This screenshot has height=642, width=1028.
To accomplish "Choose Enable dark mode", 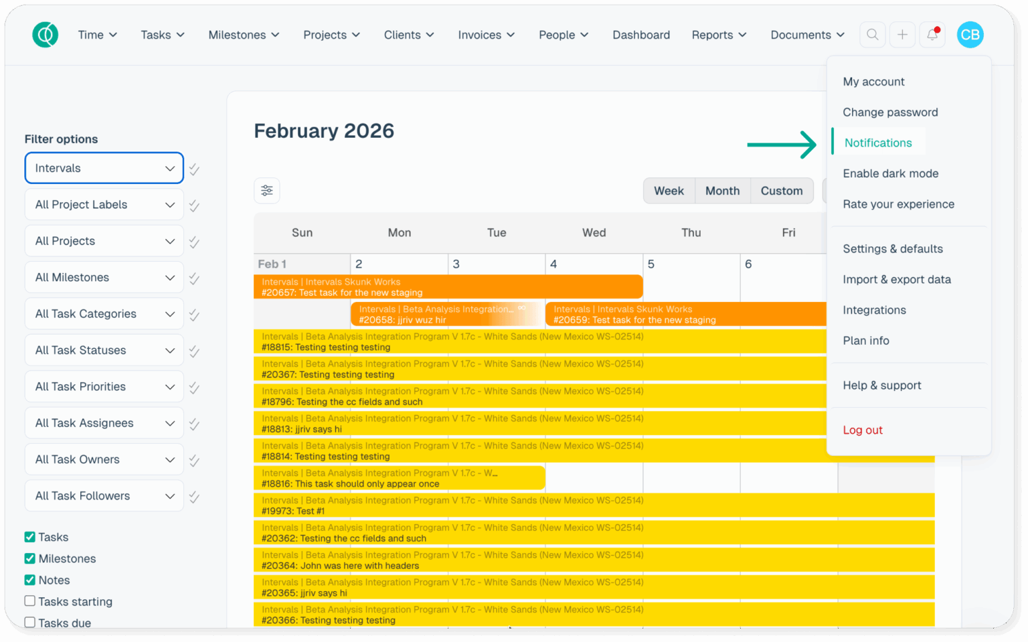I will tap(890, 173).
